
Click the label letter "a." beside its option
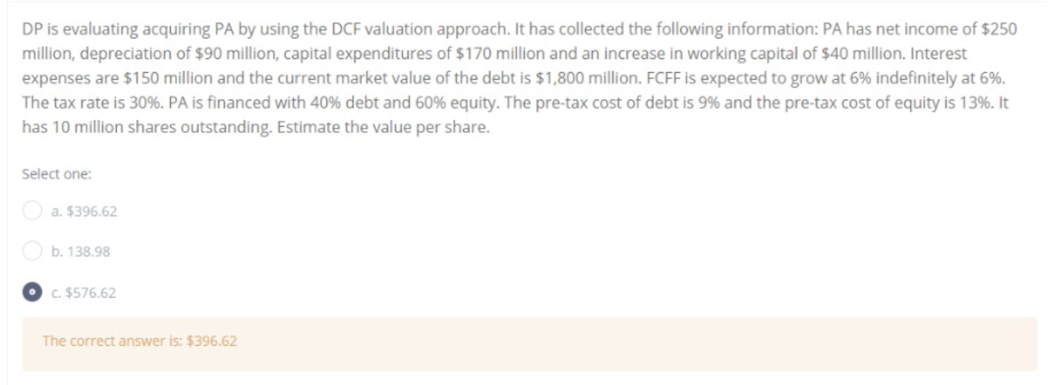56,211
